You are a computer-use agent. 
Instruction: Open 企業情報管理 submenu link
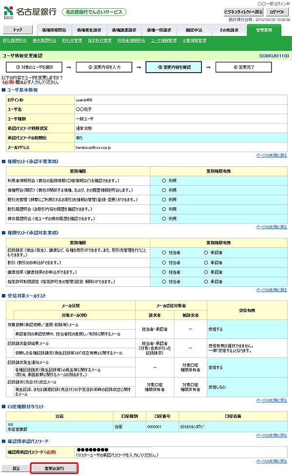(194, 40)
